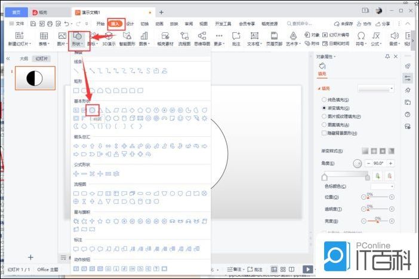Select the heart shape in basic shapes

tap(189, 118)
